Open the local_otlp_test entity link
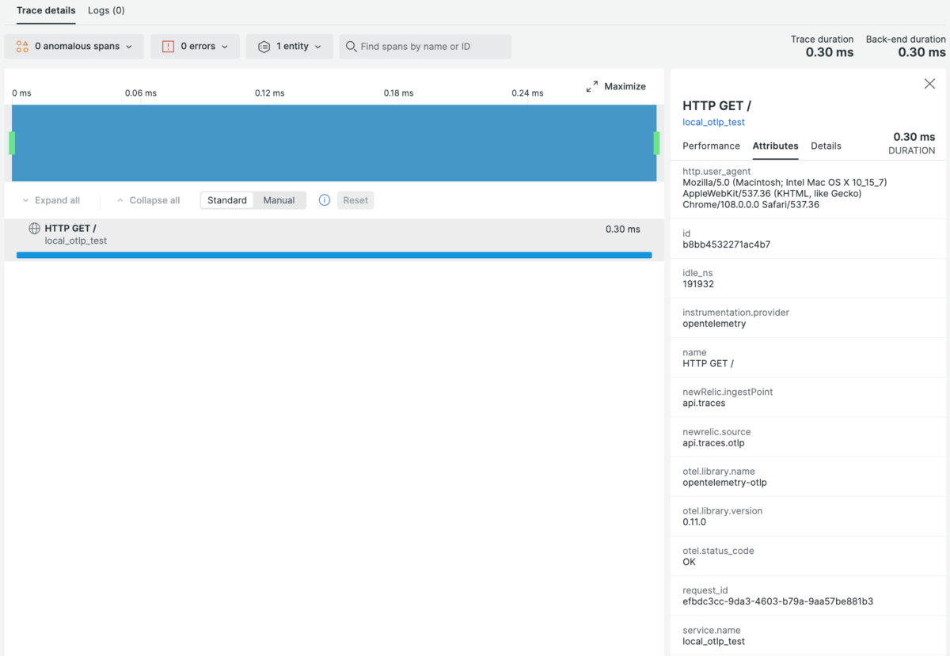Screen dimensions: 950x656 click(713, 122)
